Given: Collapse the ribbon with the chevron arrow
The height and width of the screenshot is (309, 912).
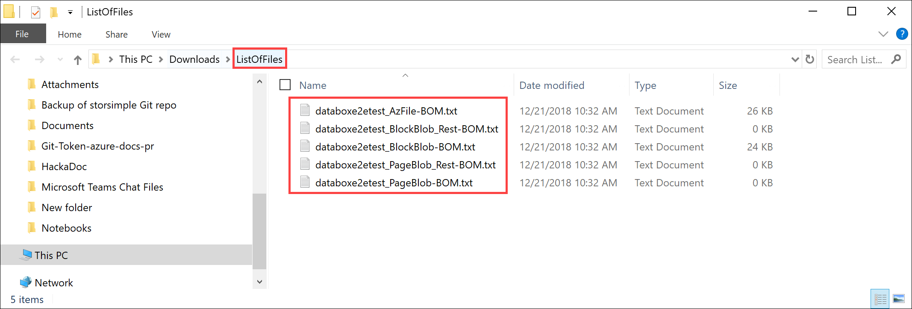Looking at the screenshot, I should pos(883,34).
